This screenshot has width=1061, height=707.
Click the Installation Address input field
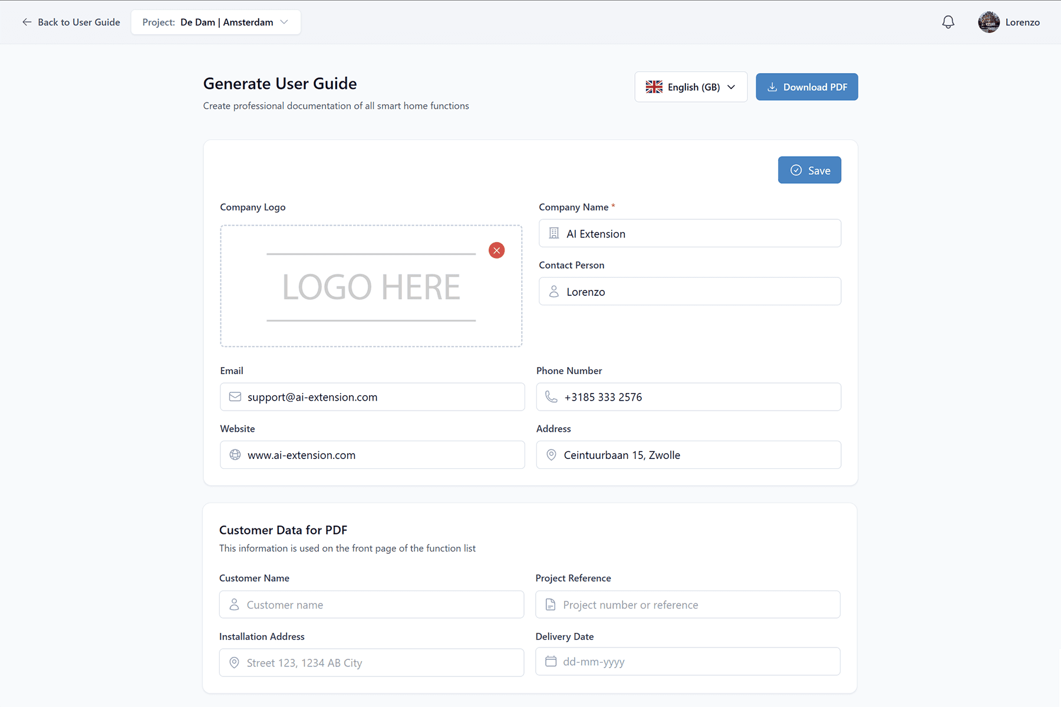point(371,662)
